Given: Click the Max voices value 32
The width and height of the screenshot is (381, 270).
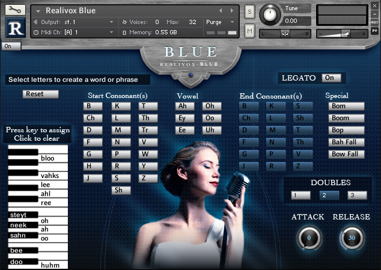Looking at the screenshot, I should pos(192,22).
